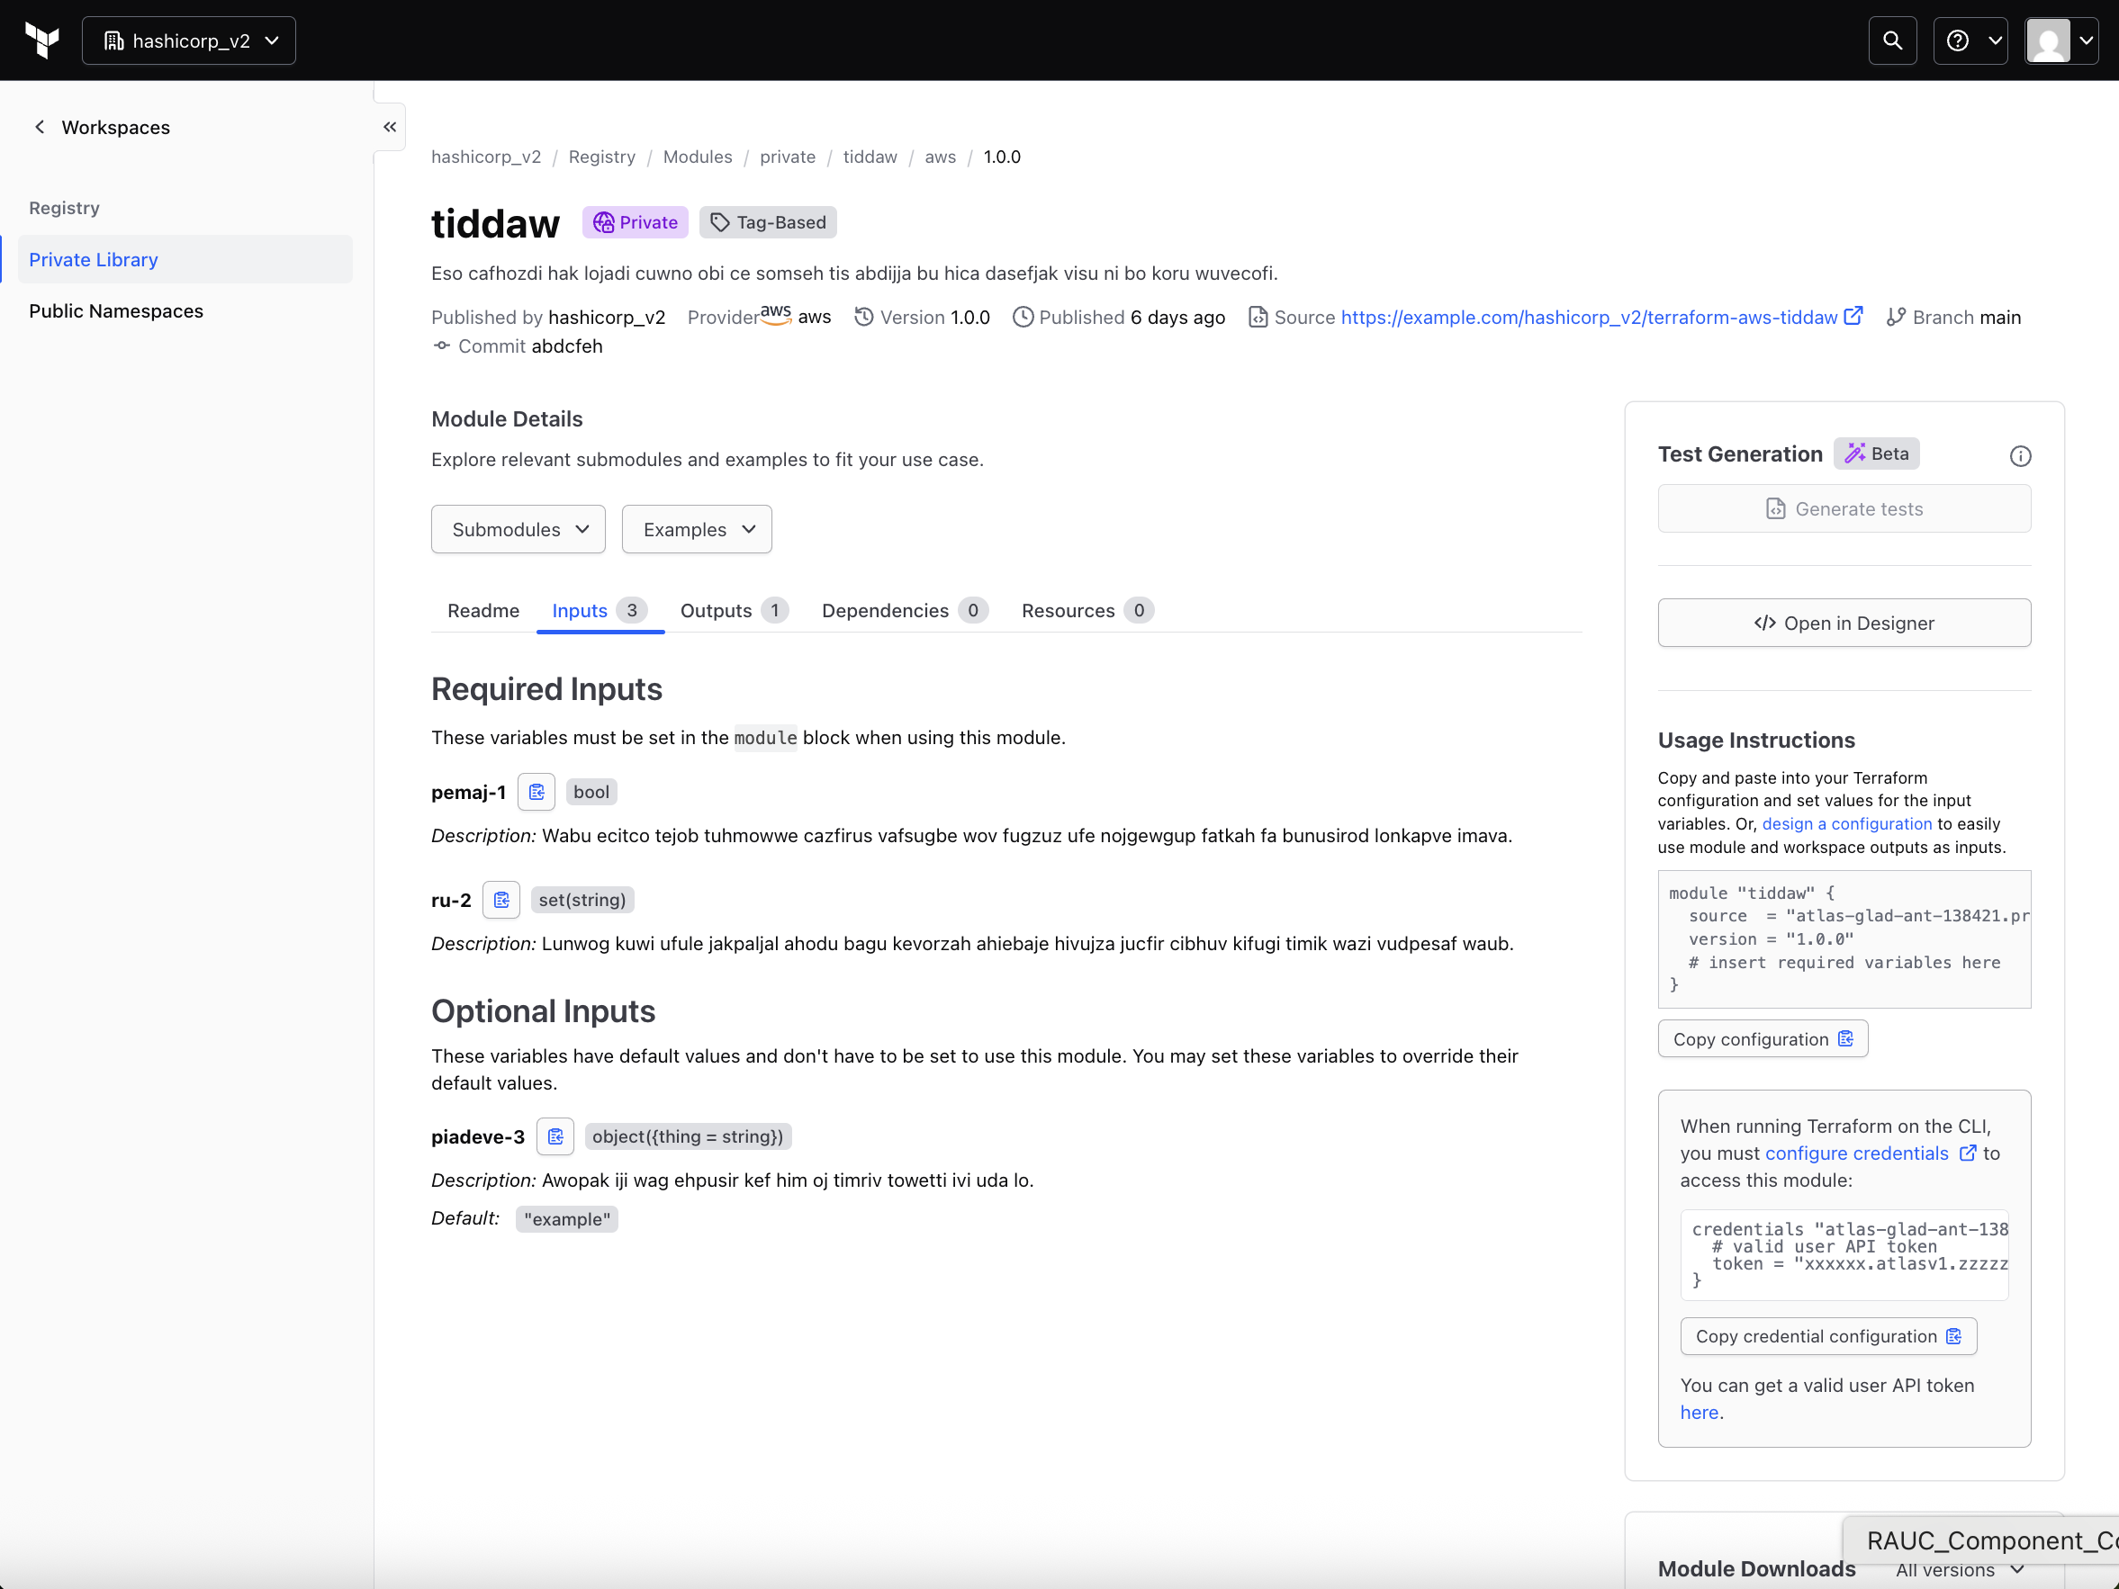Click the Test Generation info icon
The width and height of the screenshot is (2119, 1589).
coord(2020,456)
